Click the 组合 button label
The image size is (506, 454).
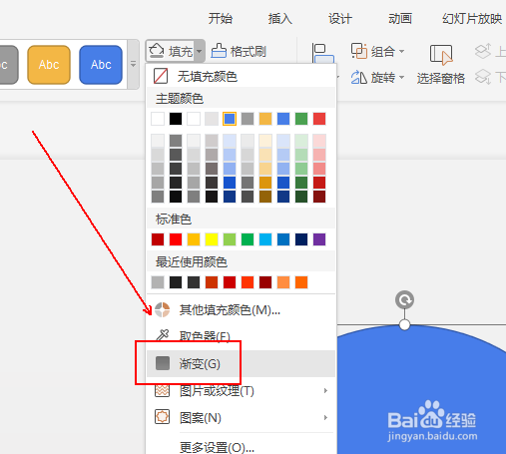click(x=383, y=52)
